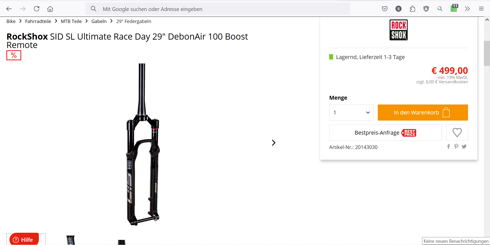This screenshot has width=490, height=245.
Task: Select a fork thumbnail at the bottom
Action: pyautogui.click(x=71, y=240)
